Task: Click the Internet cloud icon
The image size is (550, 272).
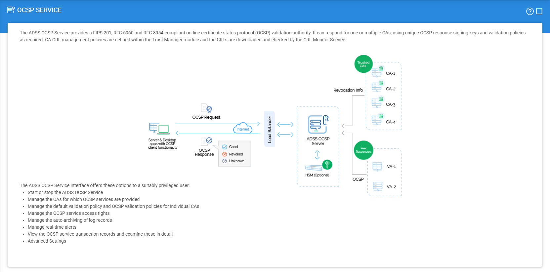Action: pos(243,128)
